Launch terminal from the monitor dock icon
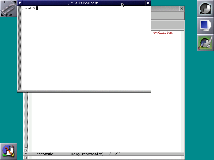The width and height of the screenshot is (214, 160). pyautogui.click(x=205, y=26)
